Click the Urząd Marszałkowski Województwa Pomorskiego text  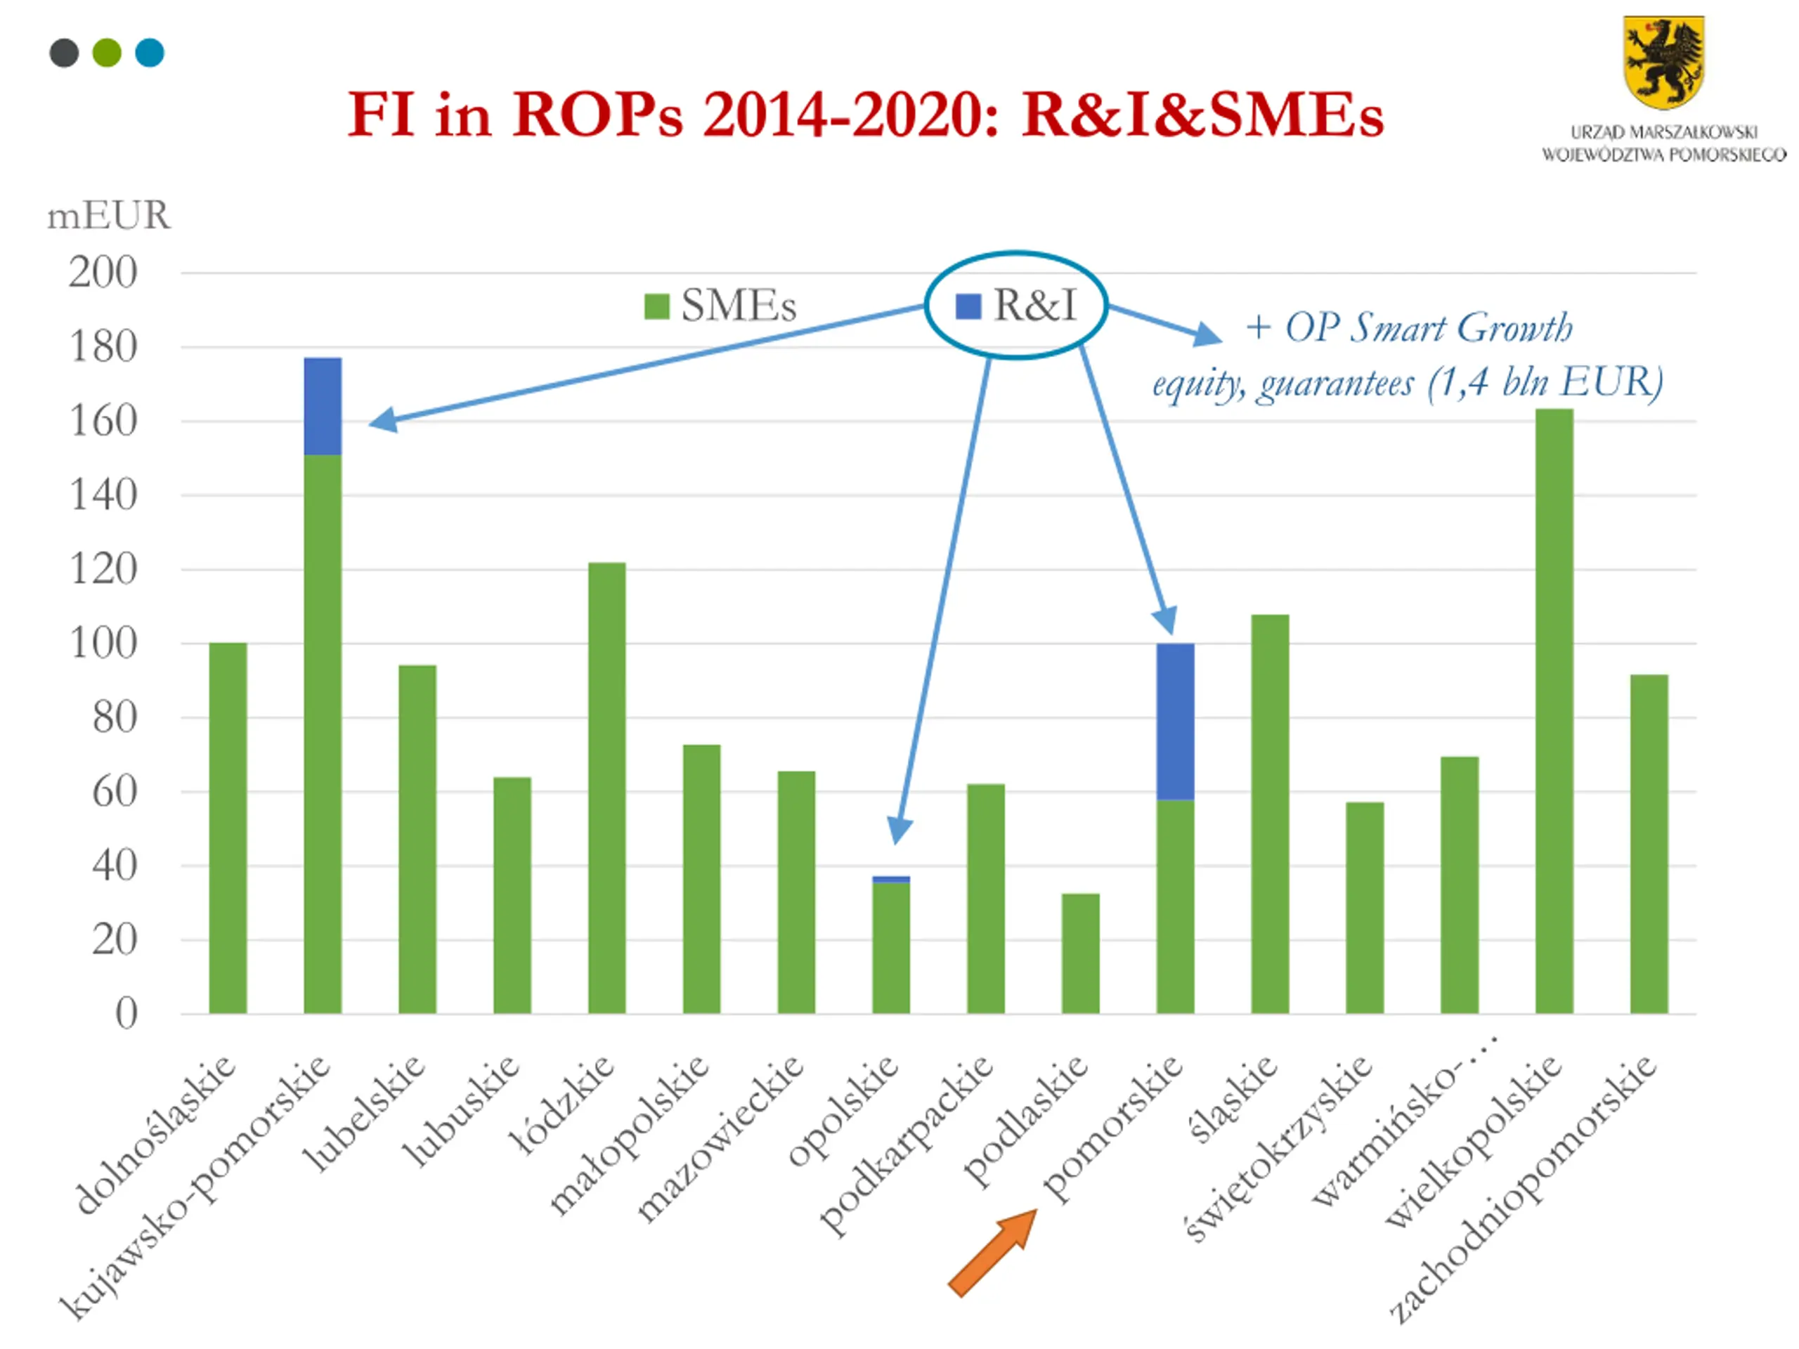pyautogui.click(x=1664, y=143)
